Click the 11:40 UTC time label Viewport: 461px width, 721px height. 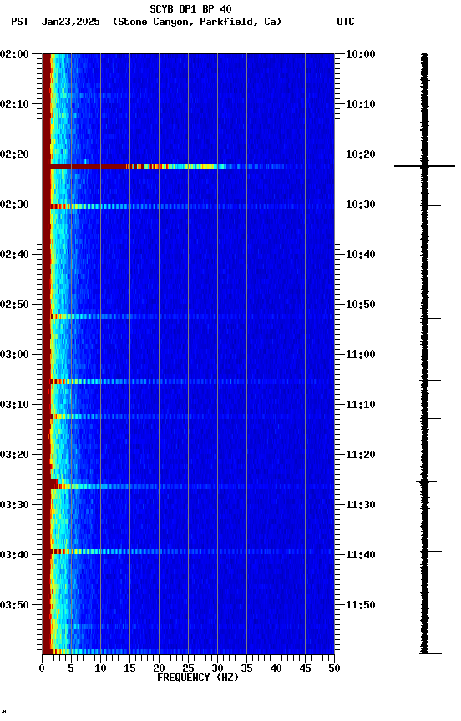tap(360, 556)
